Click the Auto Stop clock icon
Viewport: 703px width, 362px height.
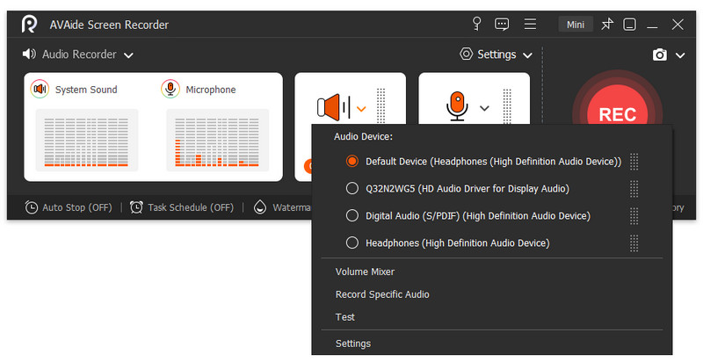(x=32, y=207)
